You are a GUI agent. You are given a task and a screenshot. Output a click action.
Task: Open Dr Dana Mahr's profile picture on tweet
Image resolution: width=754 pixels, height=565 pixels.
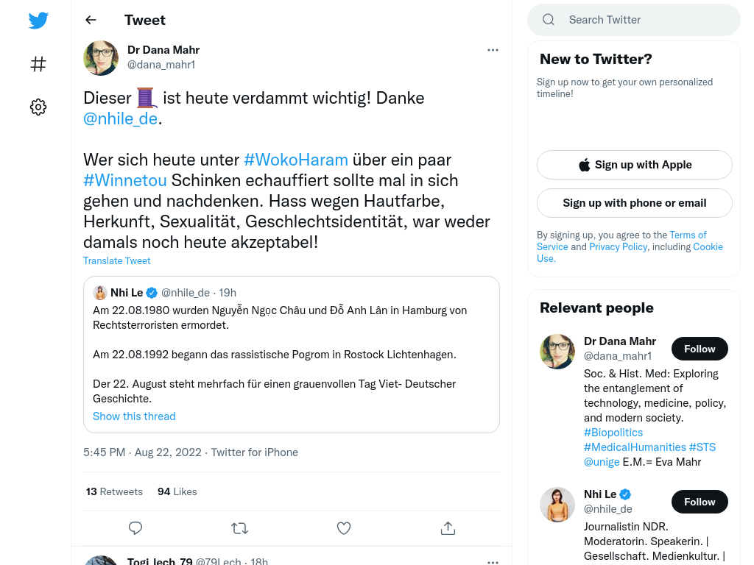click(101, 57)
